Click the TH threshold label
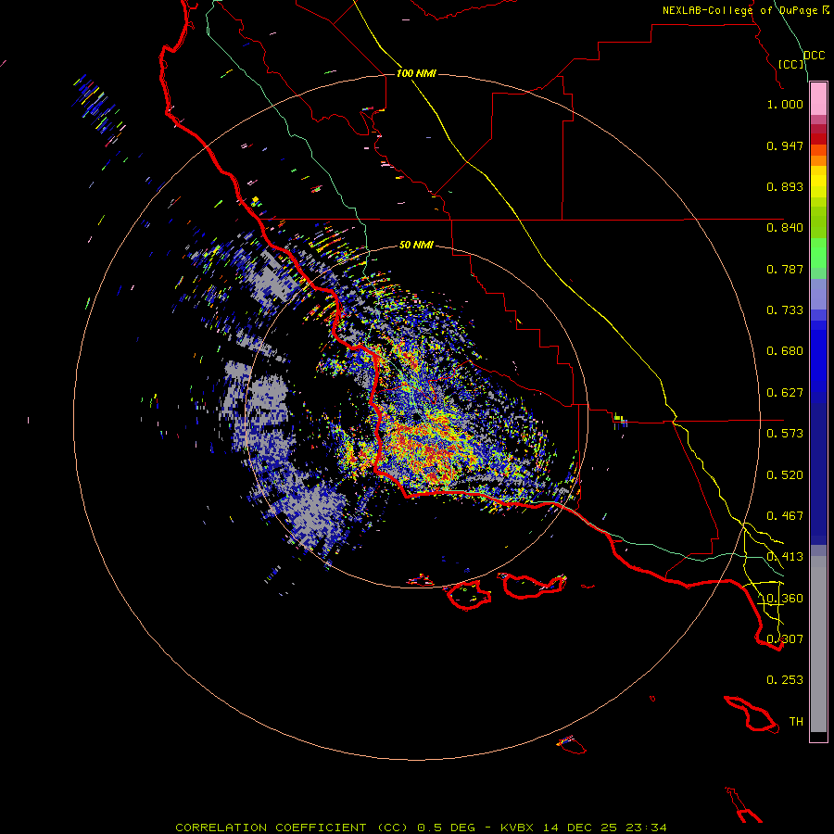Image resolution: width=834 pixels, height=834 pixels. click(796, 722)
